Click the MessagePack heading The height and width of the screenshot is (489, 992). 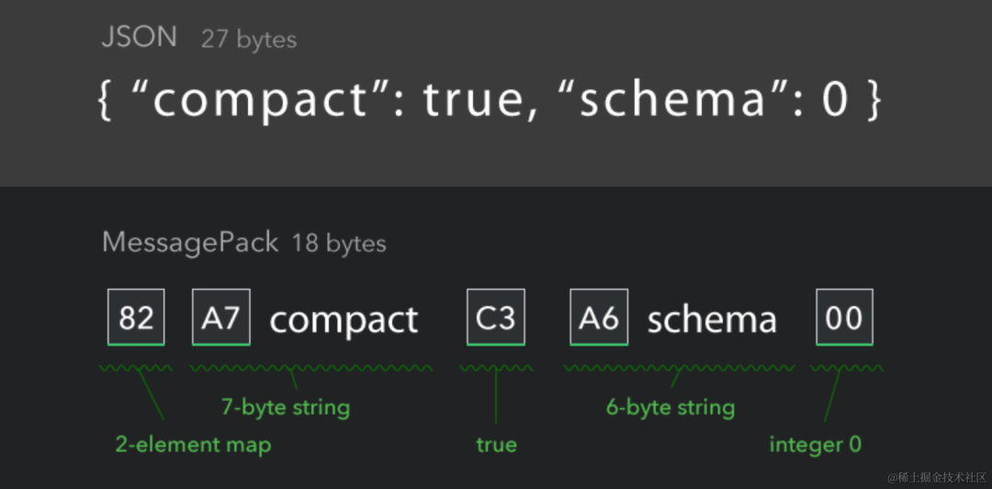(190, 243)
